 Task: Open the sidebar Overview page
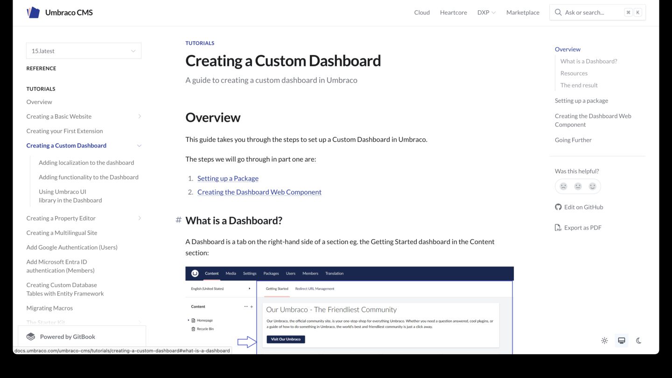39,102
